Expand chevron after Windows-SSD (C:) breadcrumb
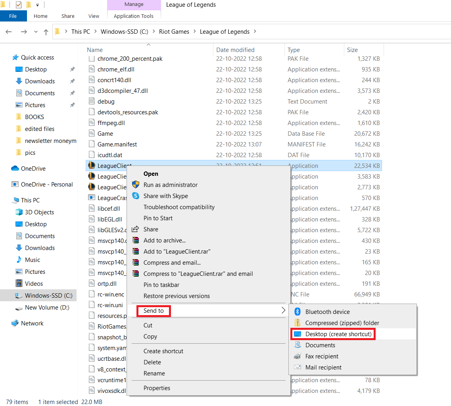Viewport: 451px width, 406px height. tap(154, 31)
